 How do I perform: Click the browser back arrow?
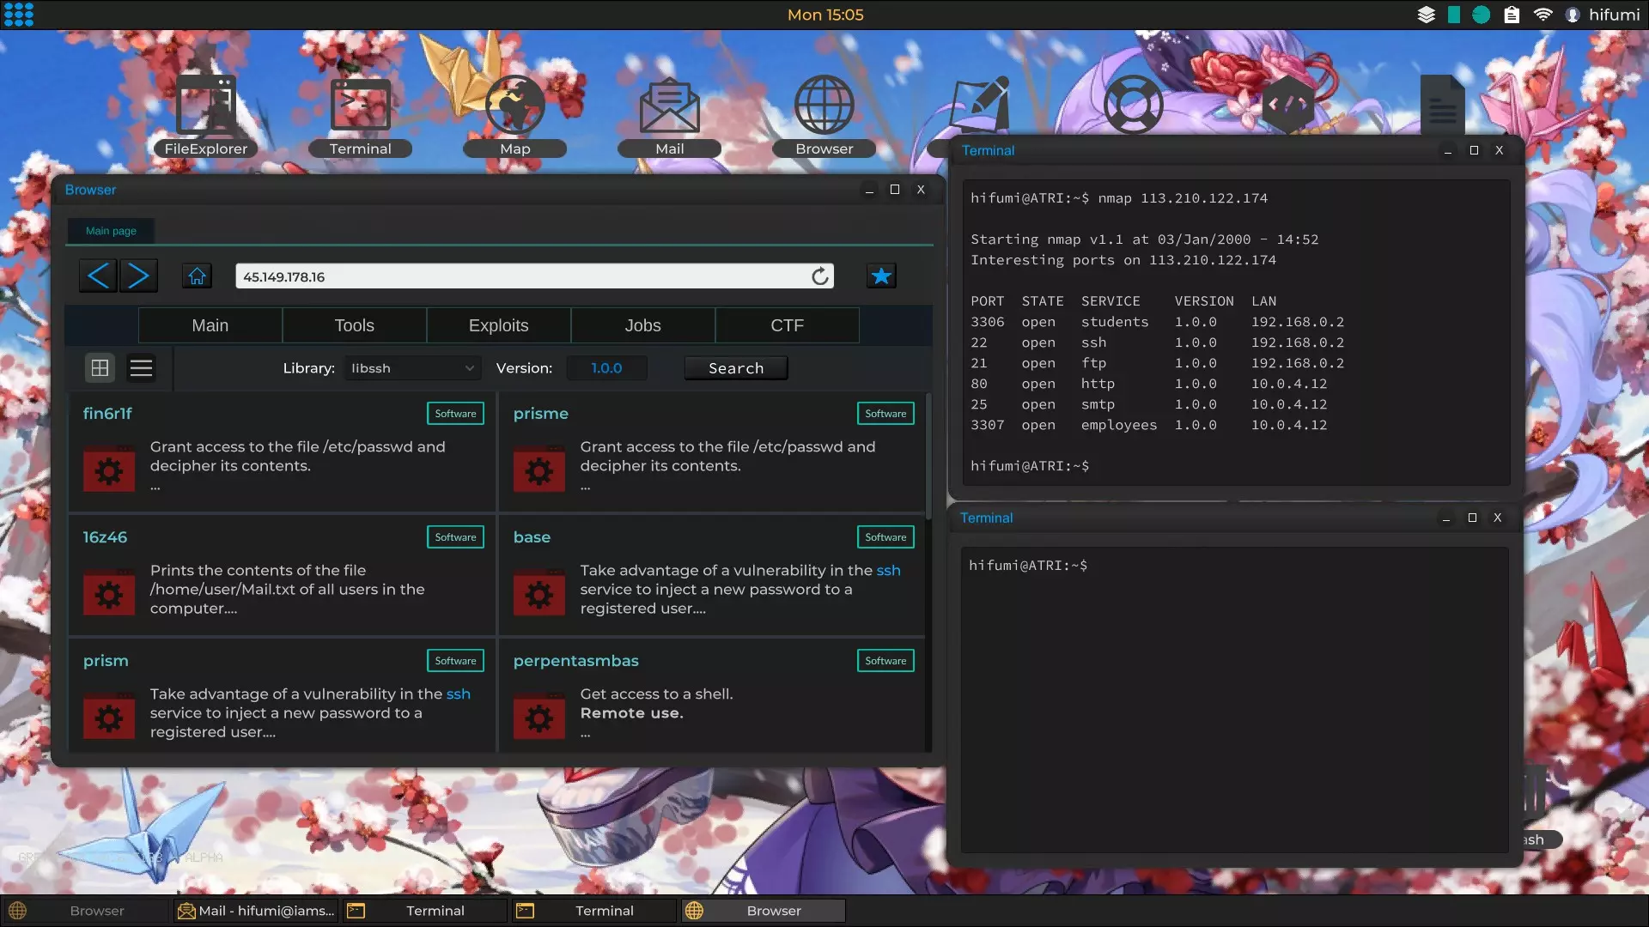pos(98,276)
